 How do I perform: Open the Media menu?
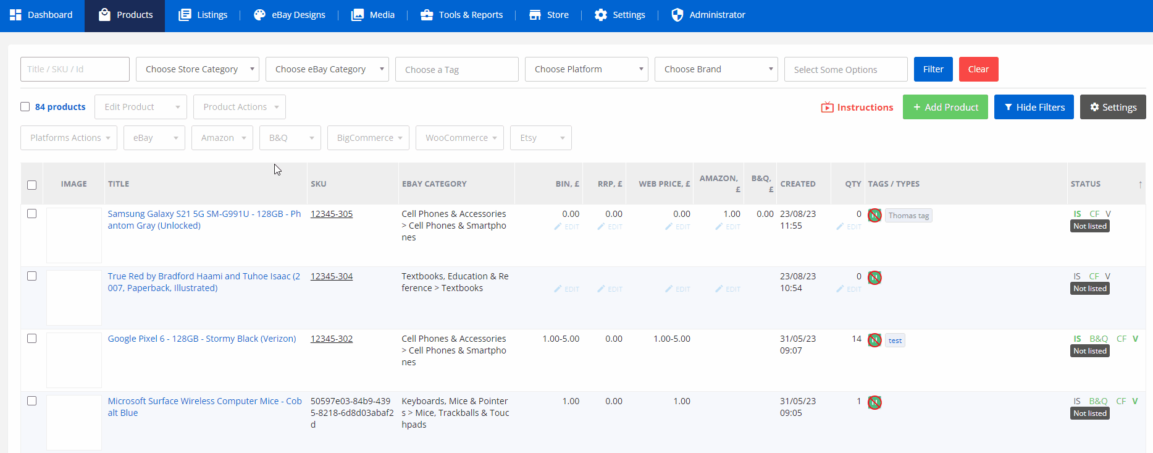(372, 15)
